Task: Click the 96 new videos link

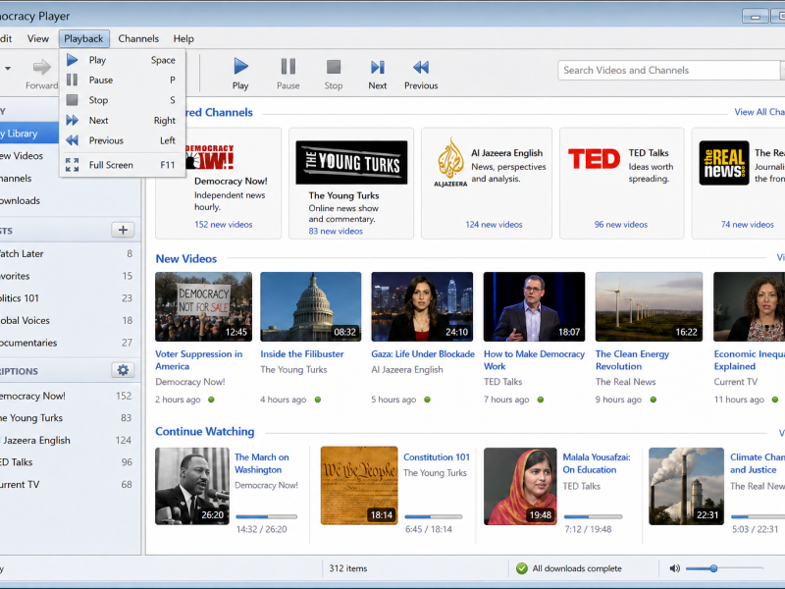Action: [621, 225]
